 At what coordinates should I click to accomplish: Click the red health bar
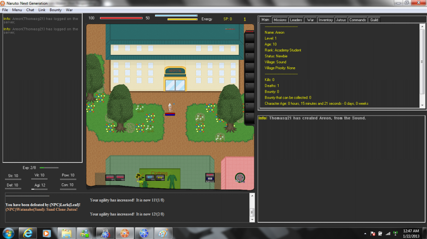tap(121, 18)
